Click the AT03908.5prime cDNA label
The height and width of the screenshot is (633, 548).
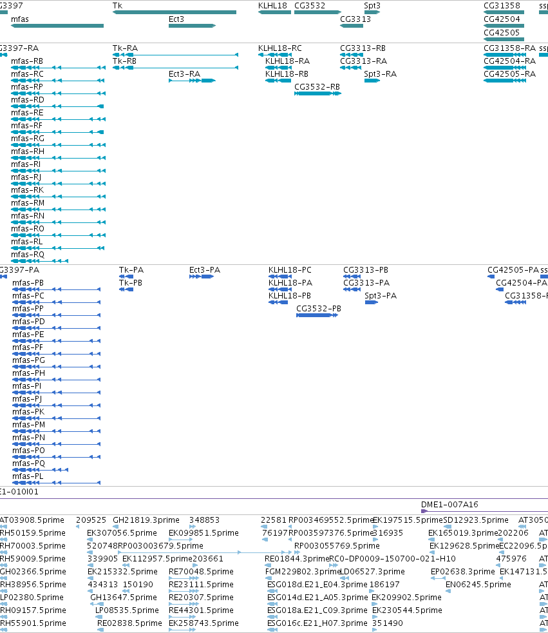pos(32,520)
